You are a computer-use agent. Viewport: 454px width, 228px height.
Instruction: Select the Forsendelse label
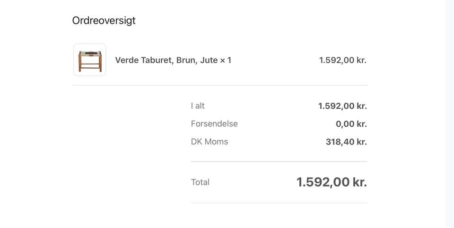[214, 124]
